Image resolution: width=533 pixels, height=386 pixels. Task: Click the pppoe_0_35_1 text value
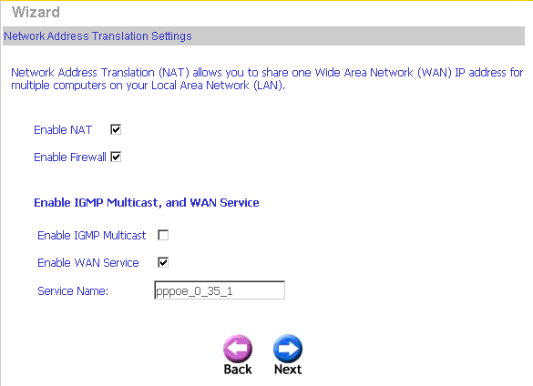pyautogui.click(x=194, y=291)
